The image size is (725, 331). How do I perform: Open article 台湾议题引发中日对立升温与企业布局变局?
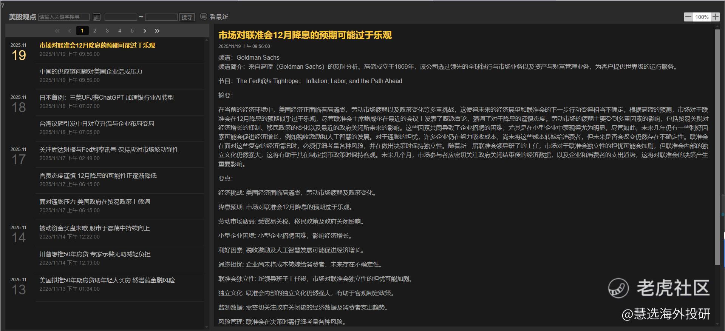tap(97, 123)
